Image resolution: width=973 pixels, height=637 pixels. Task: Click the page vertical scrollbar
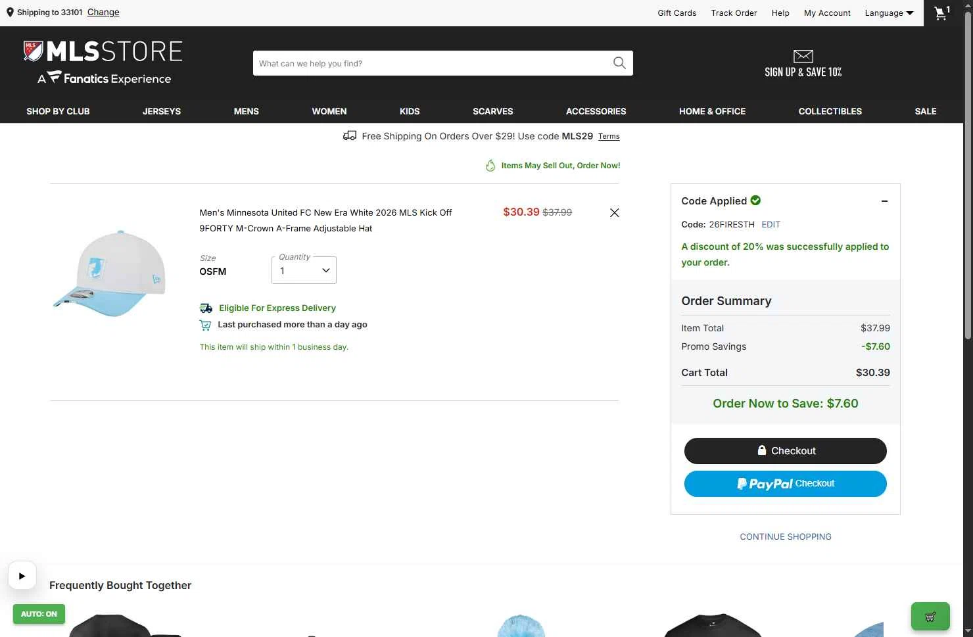pos(968,174)
